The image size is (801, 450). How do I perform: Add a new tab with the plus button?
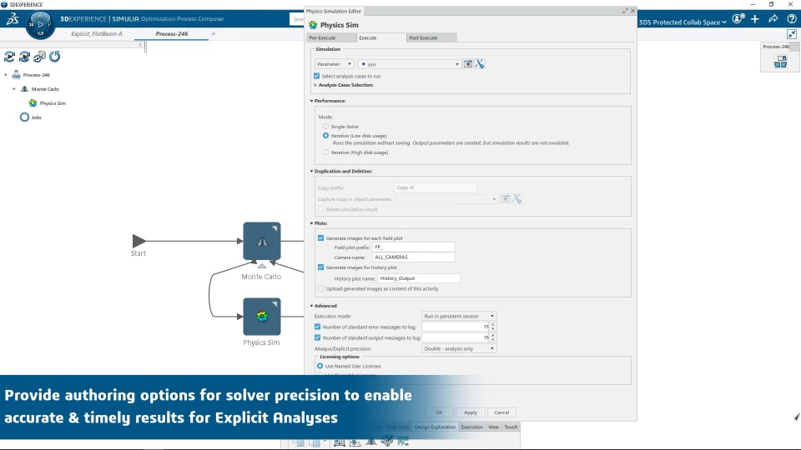(214, 33)
